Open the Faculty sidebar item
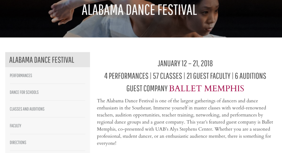282x153 pixels. 16,126
